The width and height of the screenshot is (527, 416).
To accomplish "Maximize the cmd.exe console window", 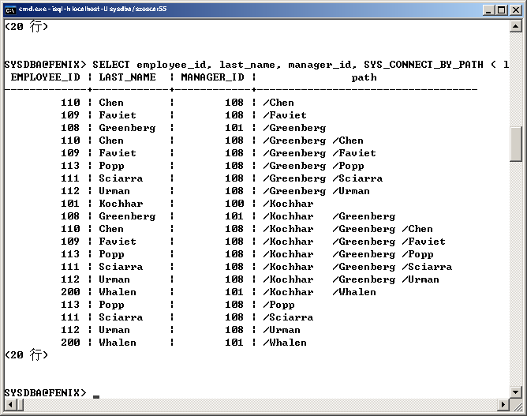I will point(501,10).
